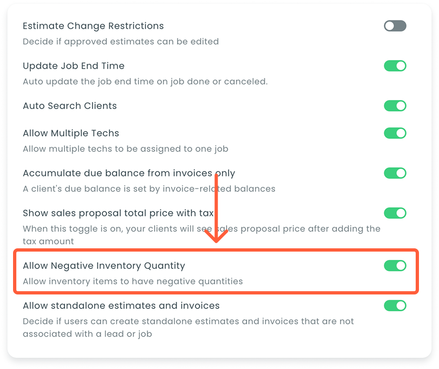Turn off Update Job End Time switch
The height and width of the screenshot is (369, 439).
[395, 66]
